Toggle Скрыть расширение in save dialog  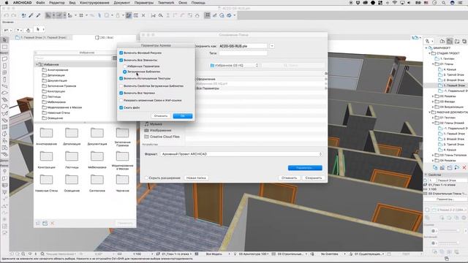coord(146,178)
